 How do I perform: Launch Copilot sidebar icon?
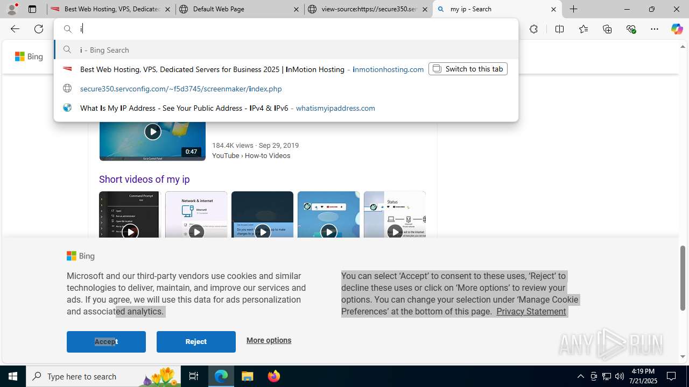tap(677, 29)
